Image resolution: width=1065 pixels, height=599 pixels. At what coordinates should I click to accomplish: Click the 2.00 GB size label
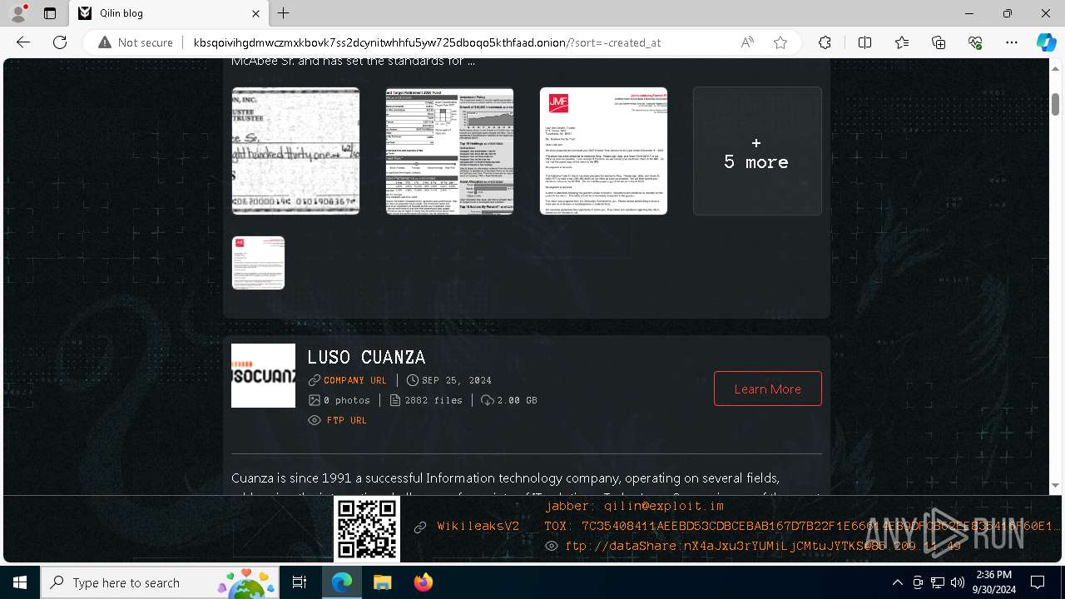[517, 400]
